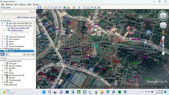
Task: Select the Add Path tool
Action: (x=52, y=8)
